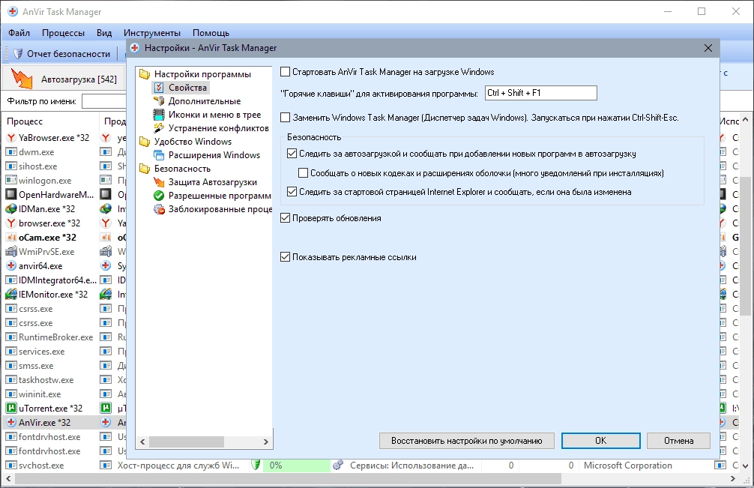
Task: Click the YaBrowser.exe process icon
Action: coord(10,137)
